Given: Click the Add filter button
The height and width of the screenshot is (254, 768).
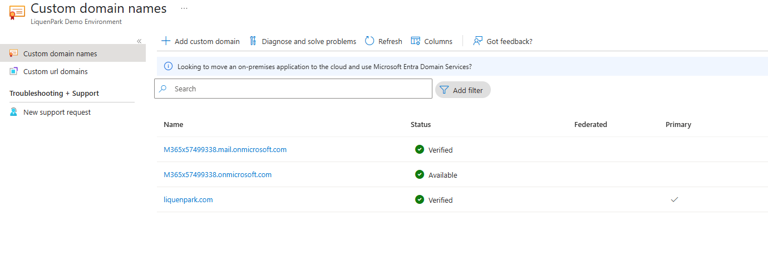Looking at the screenshot, I should (x=462, y=90).
